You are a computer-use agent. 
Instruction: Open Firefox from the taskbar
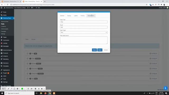click(x=45, y=93)
